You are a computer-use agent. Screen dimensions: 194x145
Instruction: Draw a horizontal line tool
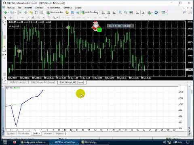pyautogui.click(x=22, y=18)
